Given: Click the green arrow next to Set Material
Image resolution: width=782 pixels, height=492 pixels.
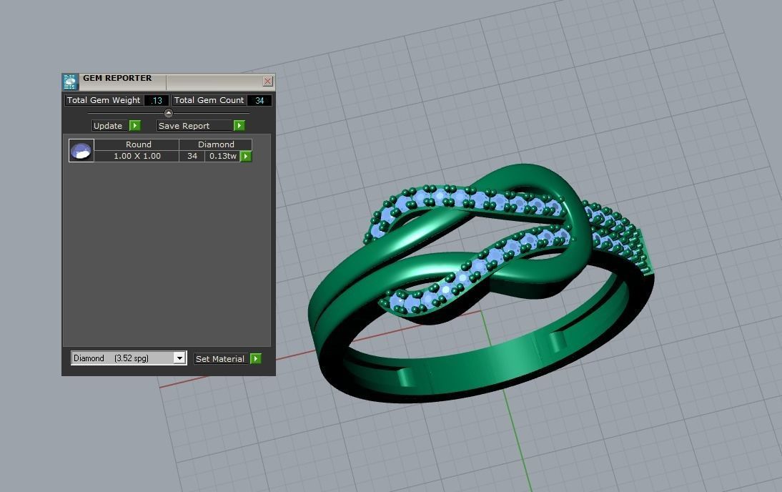Looking at the screenshot, I should [255, 359].
